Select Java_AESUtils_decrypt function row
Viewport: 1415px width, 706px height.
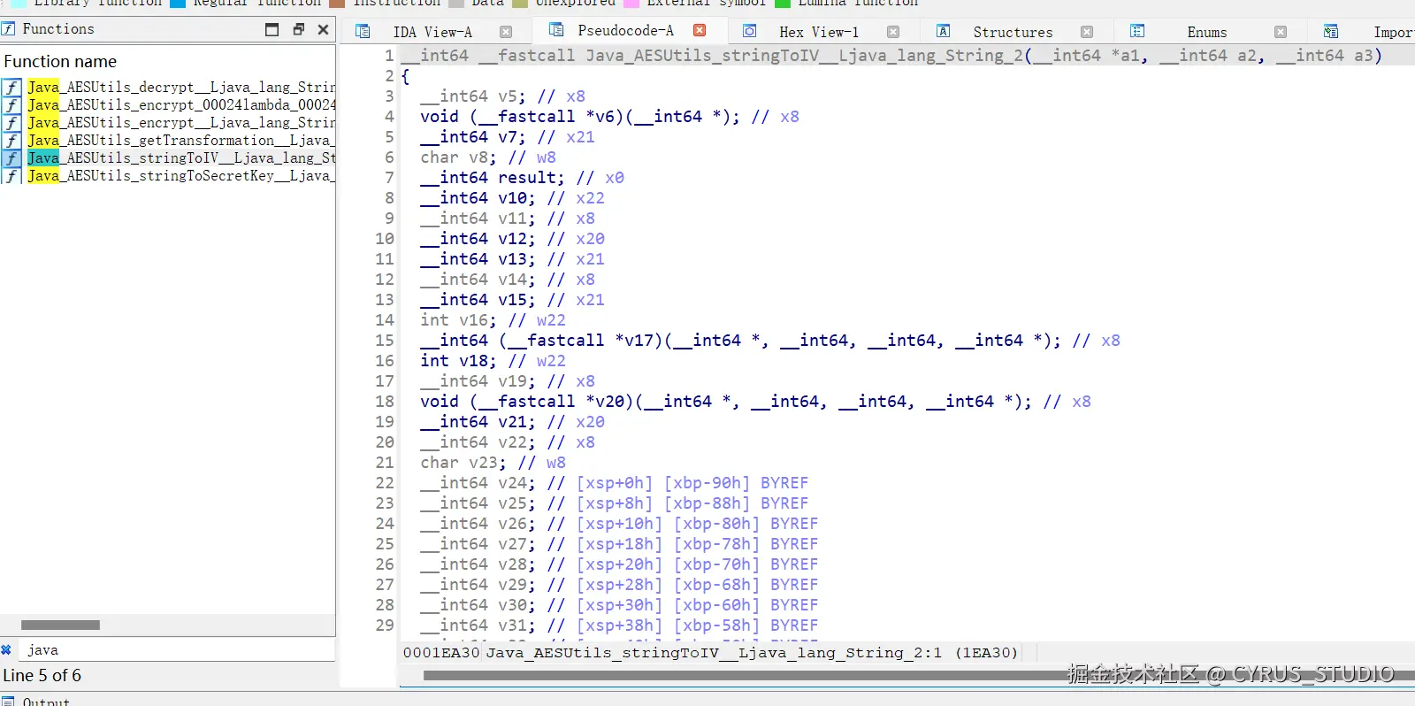pos(168,88)
